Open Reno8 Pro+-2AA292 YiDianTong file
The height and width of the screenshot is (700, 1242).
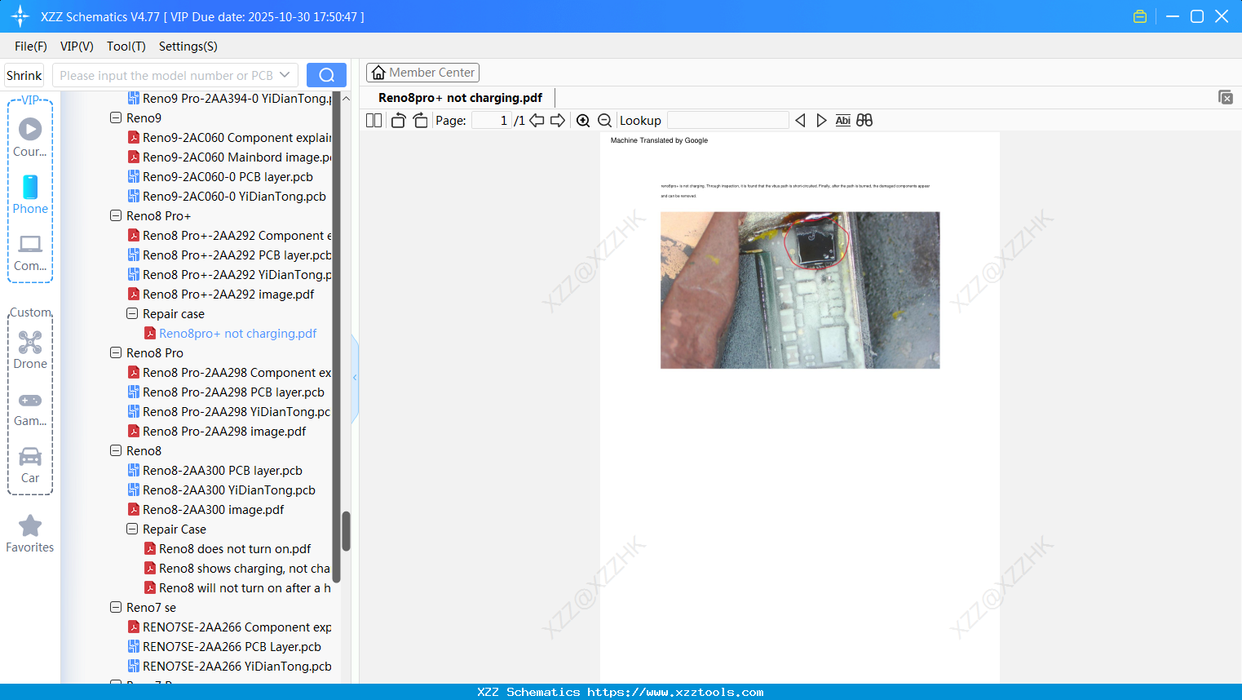[230, 274]
